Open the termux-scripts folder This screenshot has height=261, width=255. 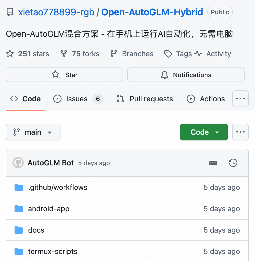52,251
